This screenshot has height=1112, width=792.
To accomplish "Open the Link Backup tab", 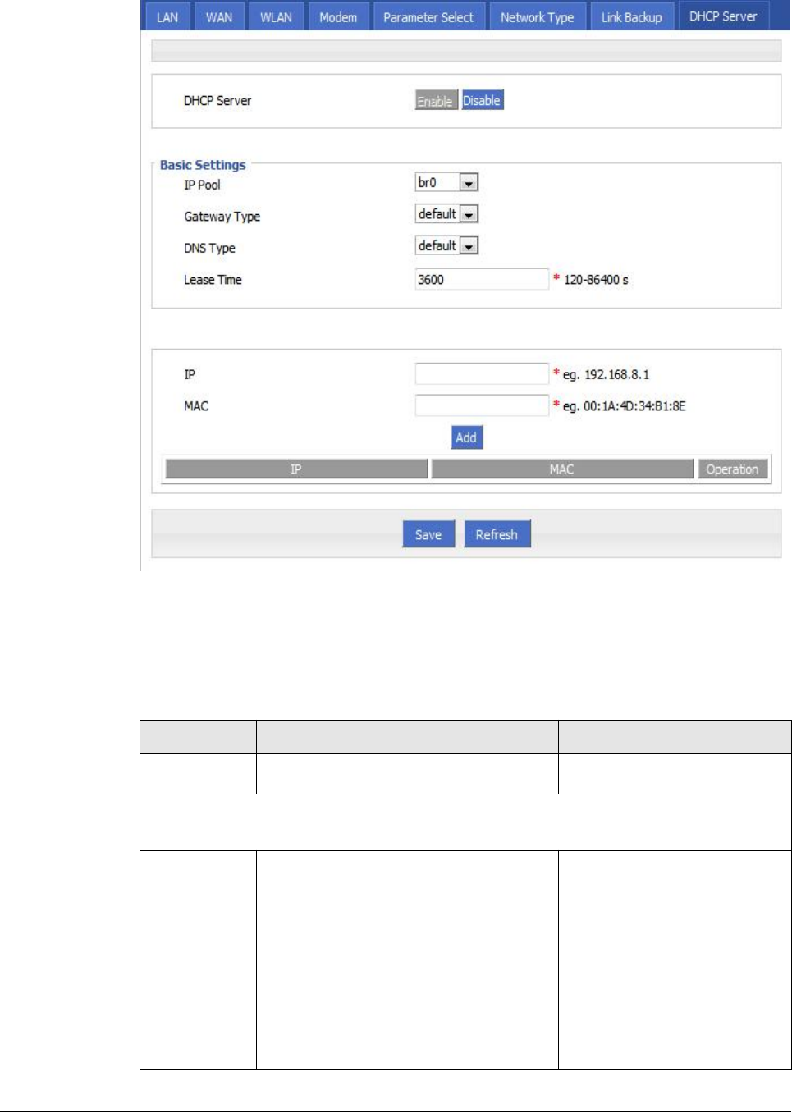I will 631,16.
